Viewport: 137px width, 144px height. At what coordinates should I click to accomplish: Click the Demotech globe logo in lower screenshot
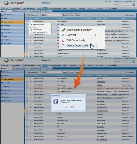[6, 60]
